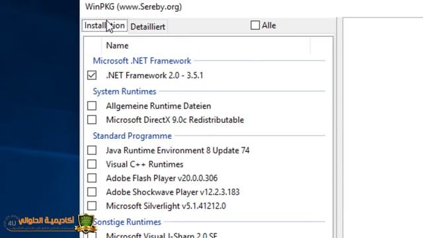Select 'Java Runtime Environment 8 Update 74' text

point(178,150)
